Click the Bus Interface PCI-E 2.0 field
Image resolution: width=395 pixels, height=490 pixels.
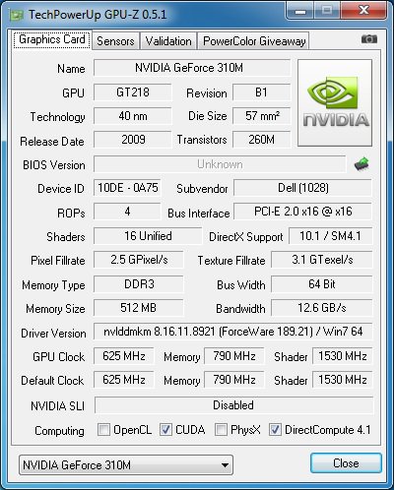tap(302, 212)
